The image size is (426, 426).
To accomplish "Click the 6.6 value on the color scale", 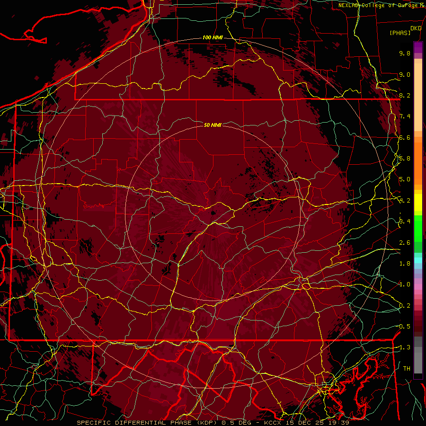I will [405, 137].
